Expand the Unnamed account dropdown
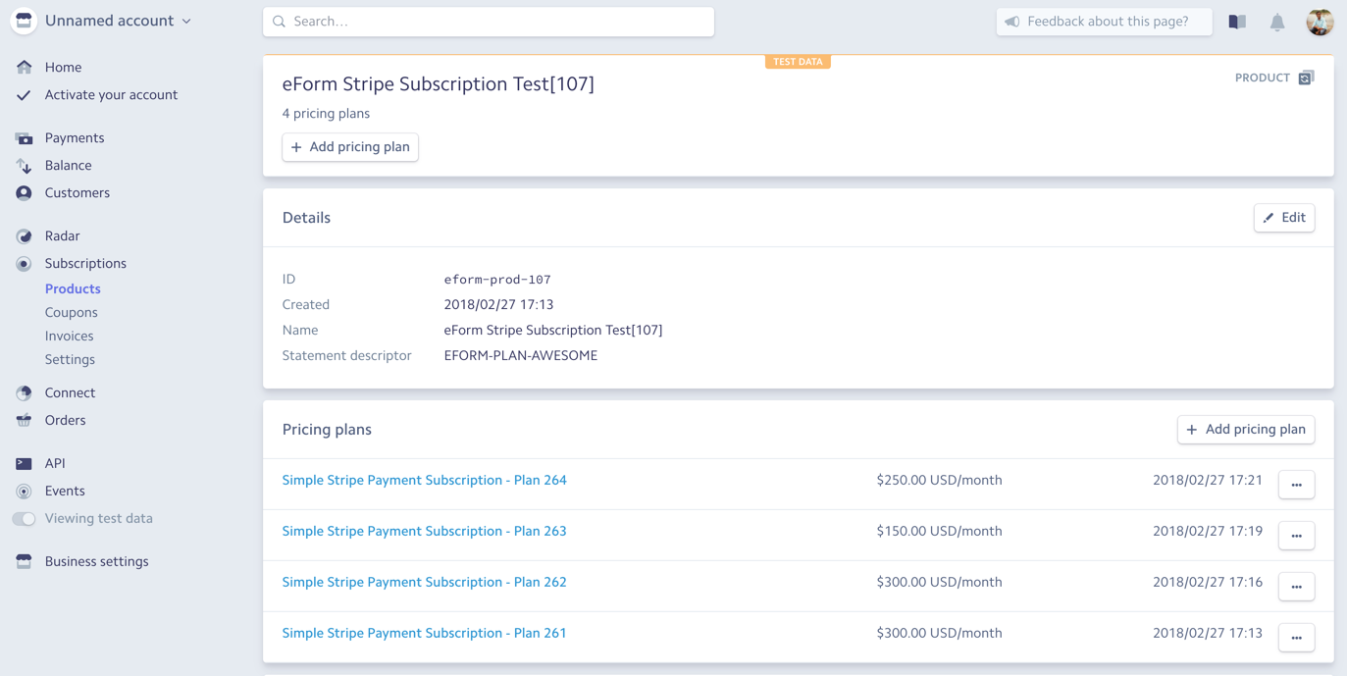1347x676 pixels. tap(118, 21)
